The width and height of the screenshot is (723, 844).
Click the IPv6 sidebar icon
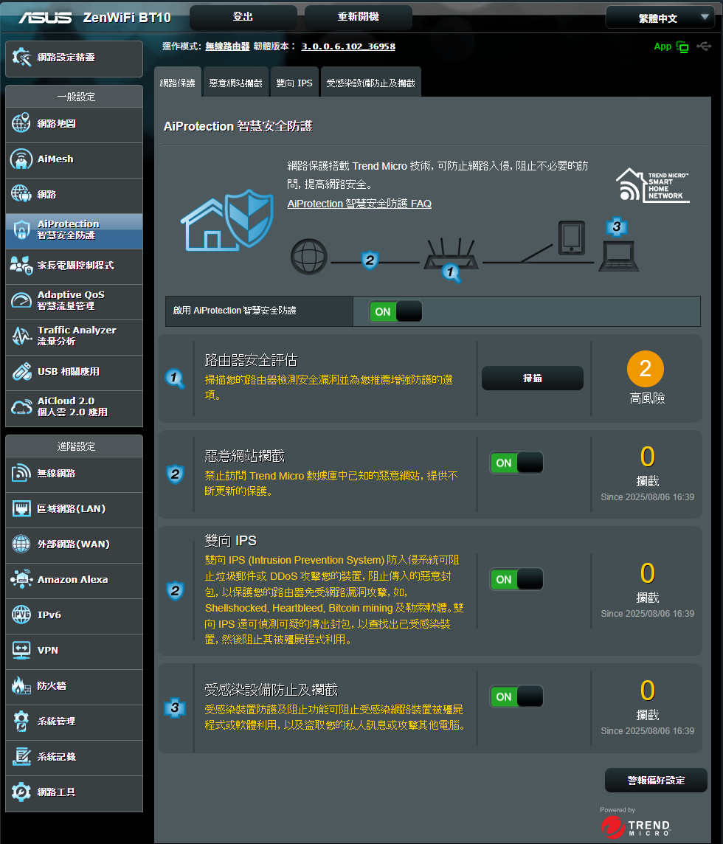pos(21,615)
